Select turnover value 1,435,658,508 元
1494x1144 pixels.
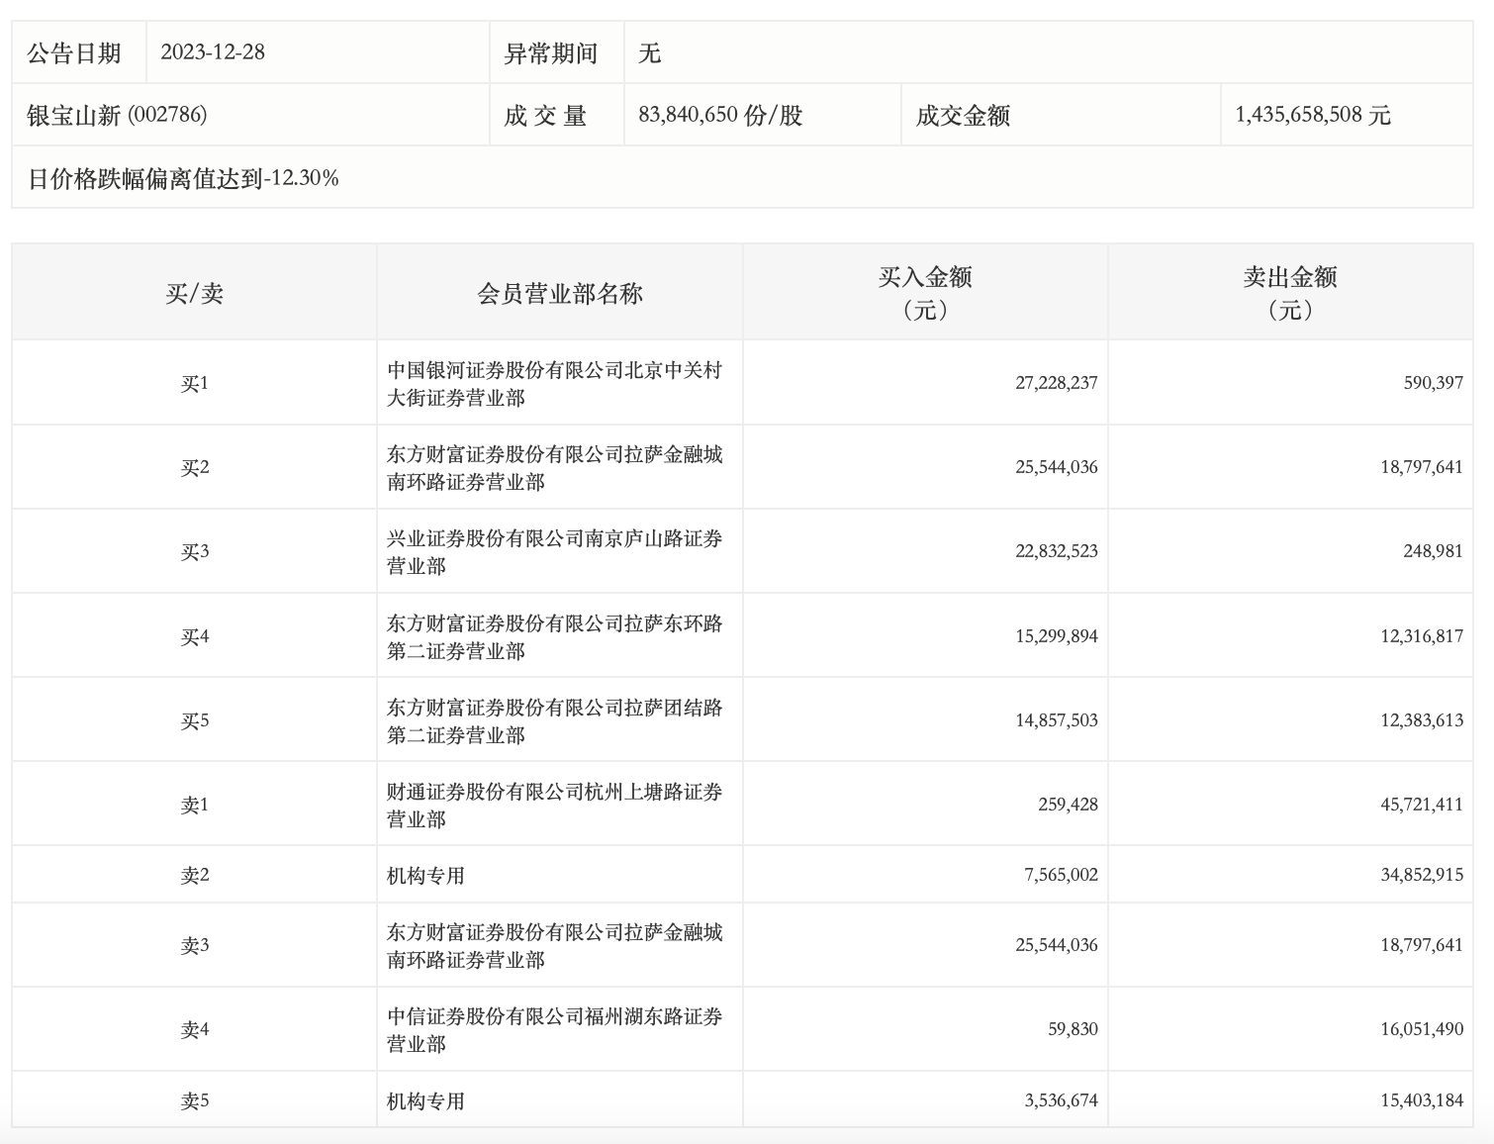point(1313,115)
